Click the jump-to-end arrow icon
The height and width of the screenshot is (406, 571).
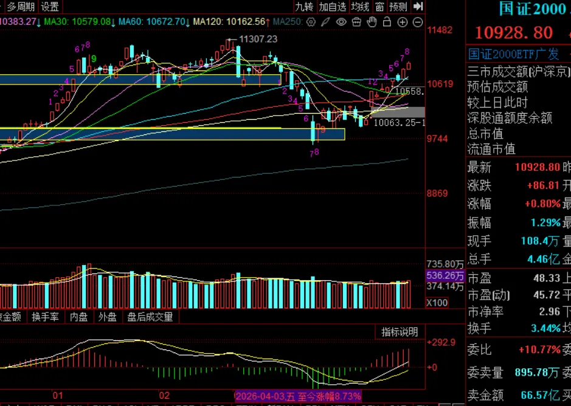point(418,6)
